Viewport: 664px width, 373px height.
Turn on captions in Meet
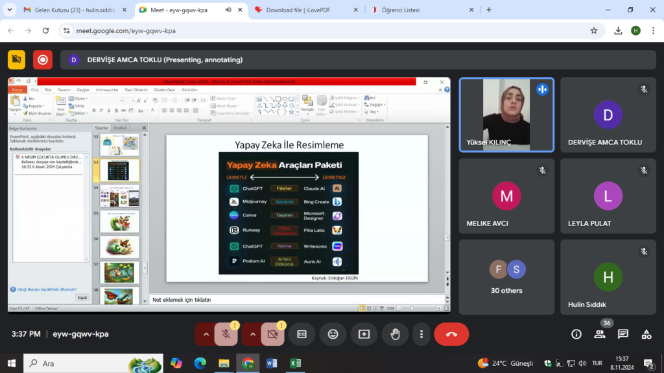pos(302,334)
